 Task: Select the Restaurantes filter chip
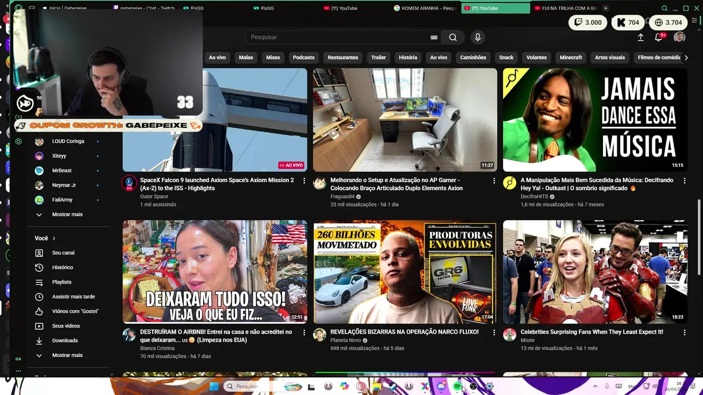pyautogui.click(x=343, y=58)
